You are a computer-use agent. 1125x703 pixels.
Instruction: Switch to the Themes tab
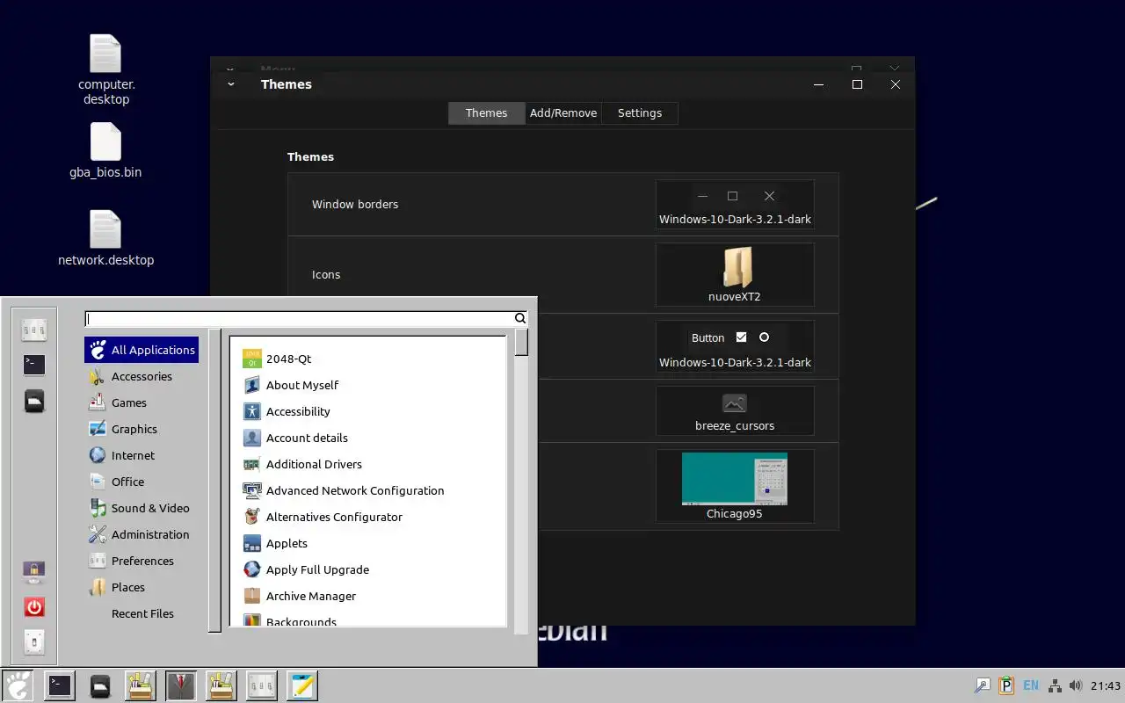click(x=486, y=112)
